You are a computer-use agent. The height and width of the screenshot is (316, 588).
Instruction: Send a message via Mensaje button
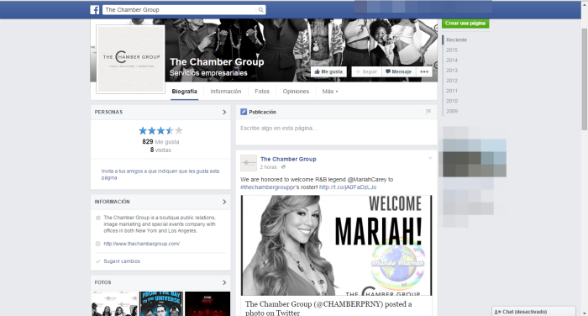point(399,71)
